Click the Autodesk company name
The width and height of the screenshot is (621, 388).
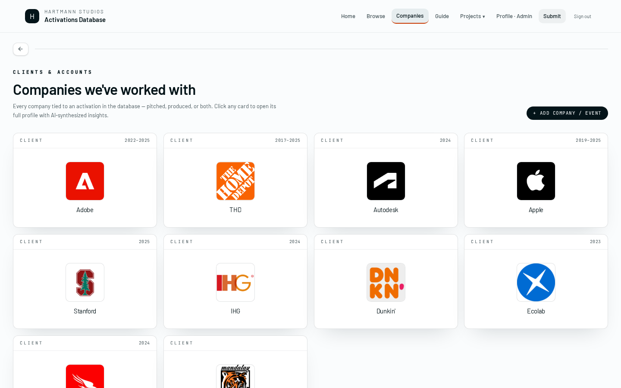(386, 210)
